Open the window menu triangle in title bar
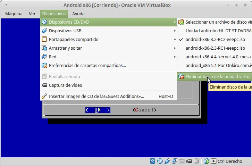This screenshot has width=252, height=166. [x=6, y=5]
